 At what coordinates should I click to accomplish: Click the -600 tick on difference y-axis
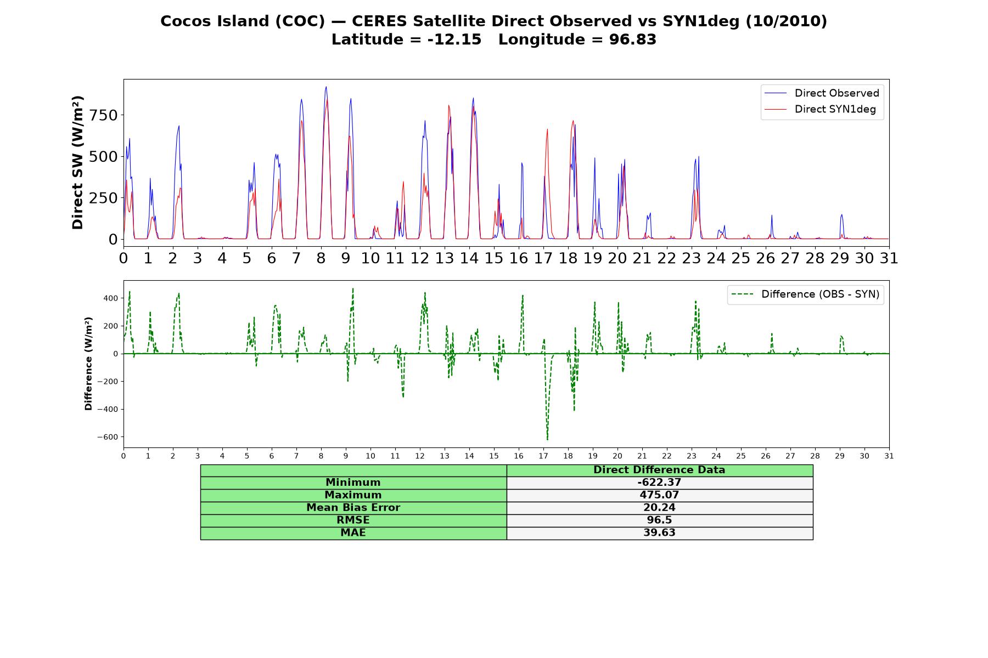point(108,437)
